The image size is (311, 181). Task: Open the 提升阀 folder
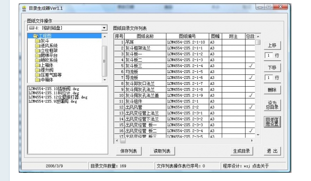tap(47, 70)
